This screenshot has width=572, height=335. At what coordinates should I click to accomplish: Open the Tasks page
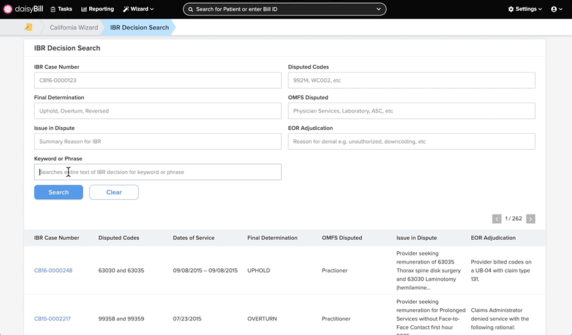[x=61, y=9]
